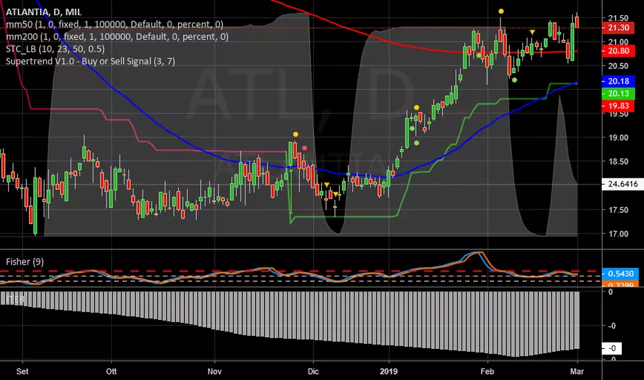The width and height of the screenshot is (644, 380).
Task: Click the ITER label in bottom pane
Action: (x=15, y=299)
